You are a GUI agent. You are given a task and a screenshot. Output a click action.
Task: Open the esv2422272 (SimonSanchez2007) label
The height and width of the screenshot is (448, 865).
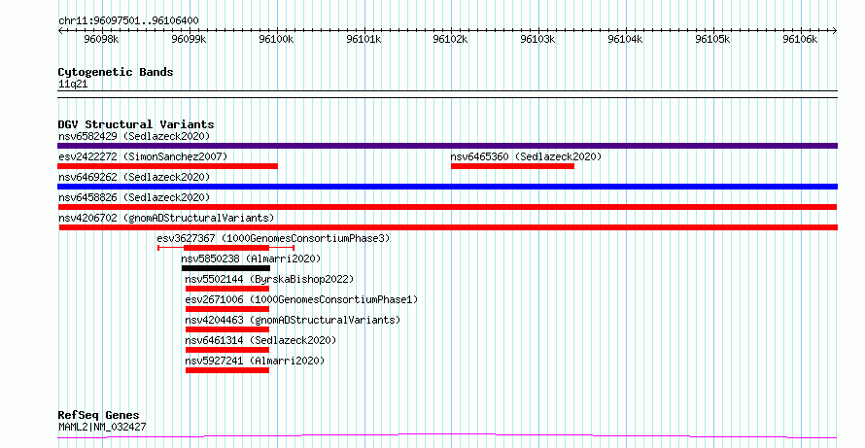143,156
